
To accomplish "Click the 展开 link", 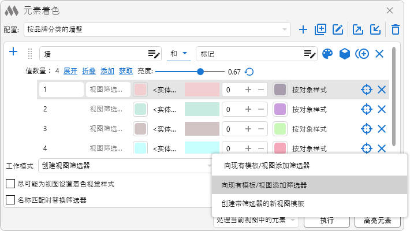I will 70,72.
